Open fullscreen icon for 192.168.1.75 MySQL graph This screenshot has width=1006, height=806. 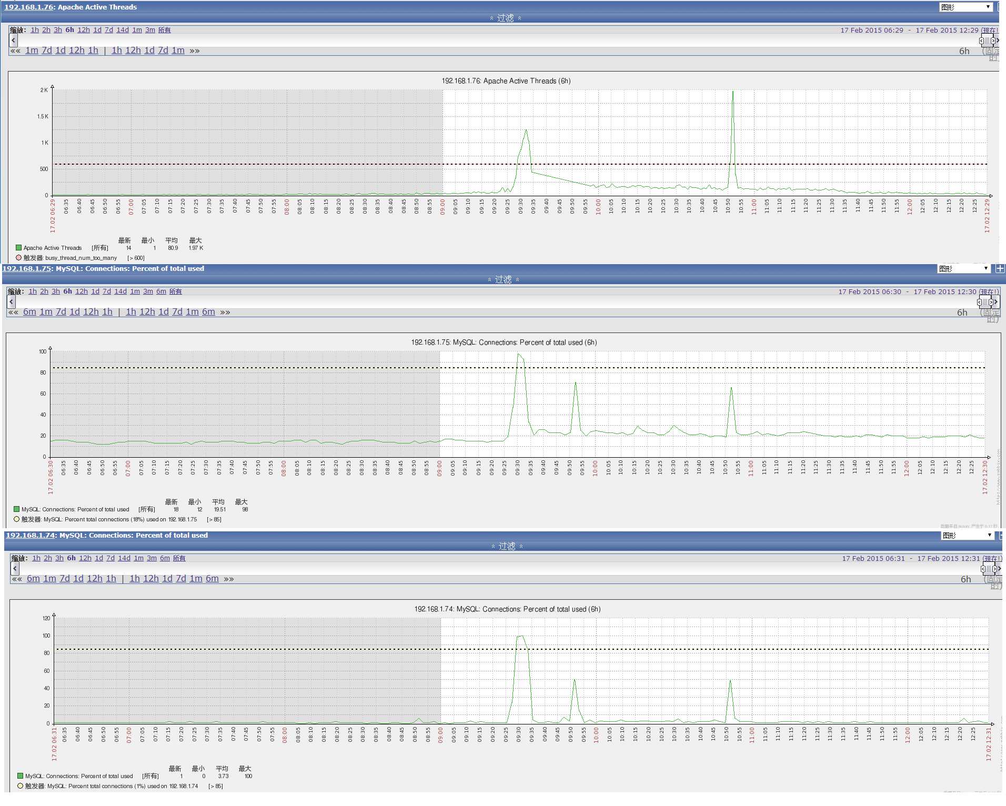(x=1000, y=268)
